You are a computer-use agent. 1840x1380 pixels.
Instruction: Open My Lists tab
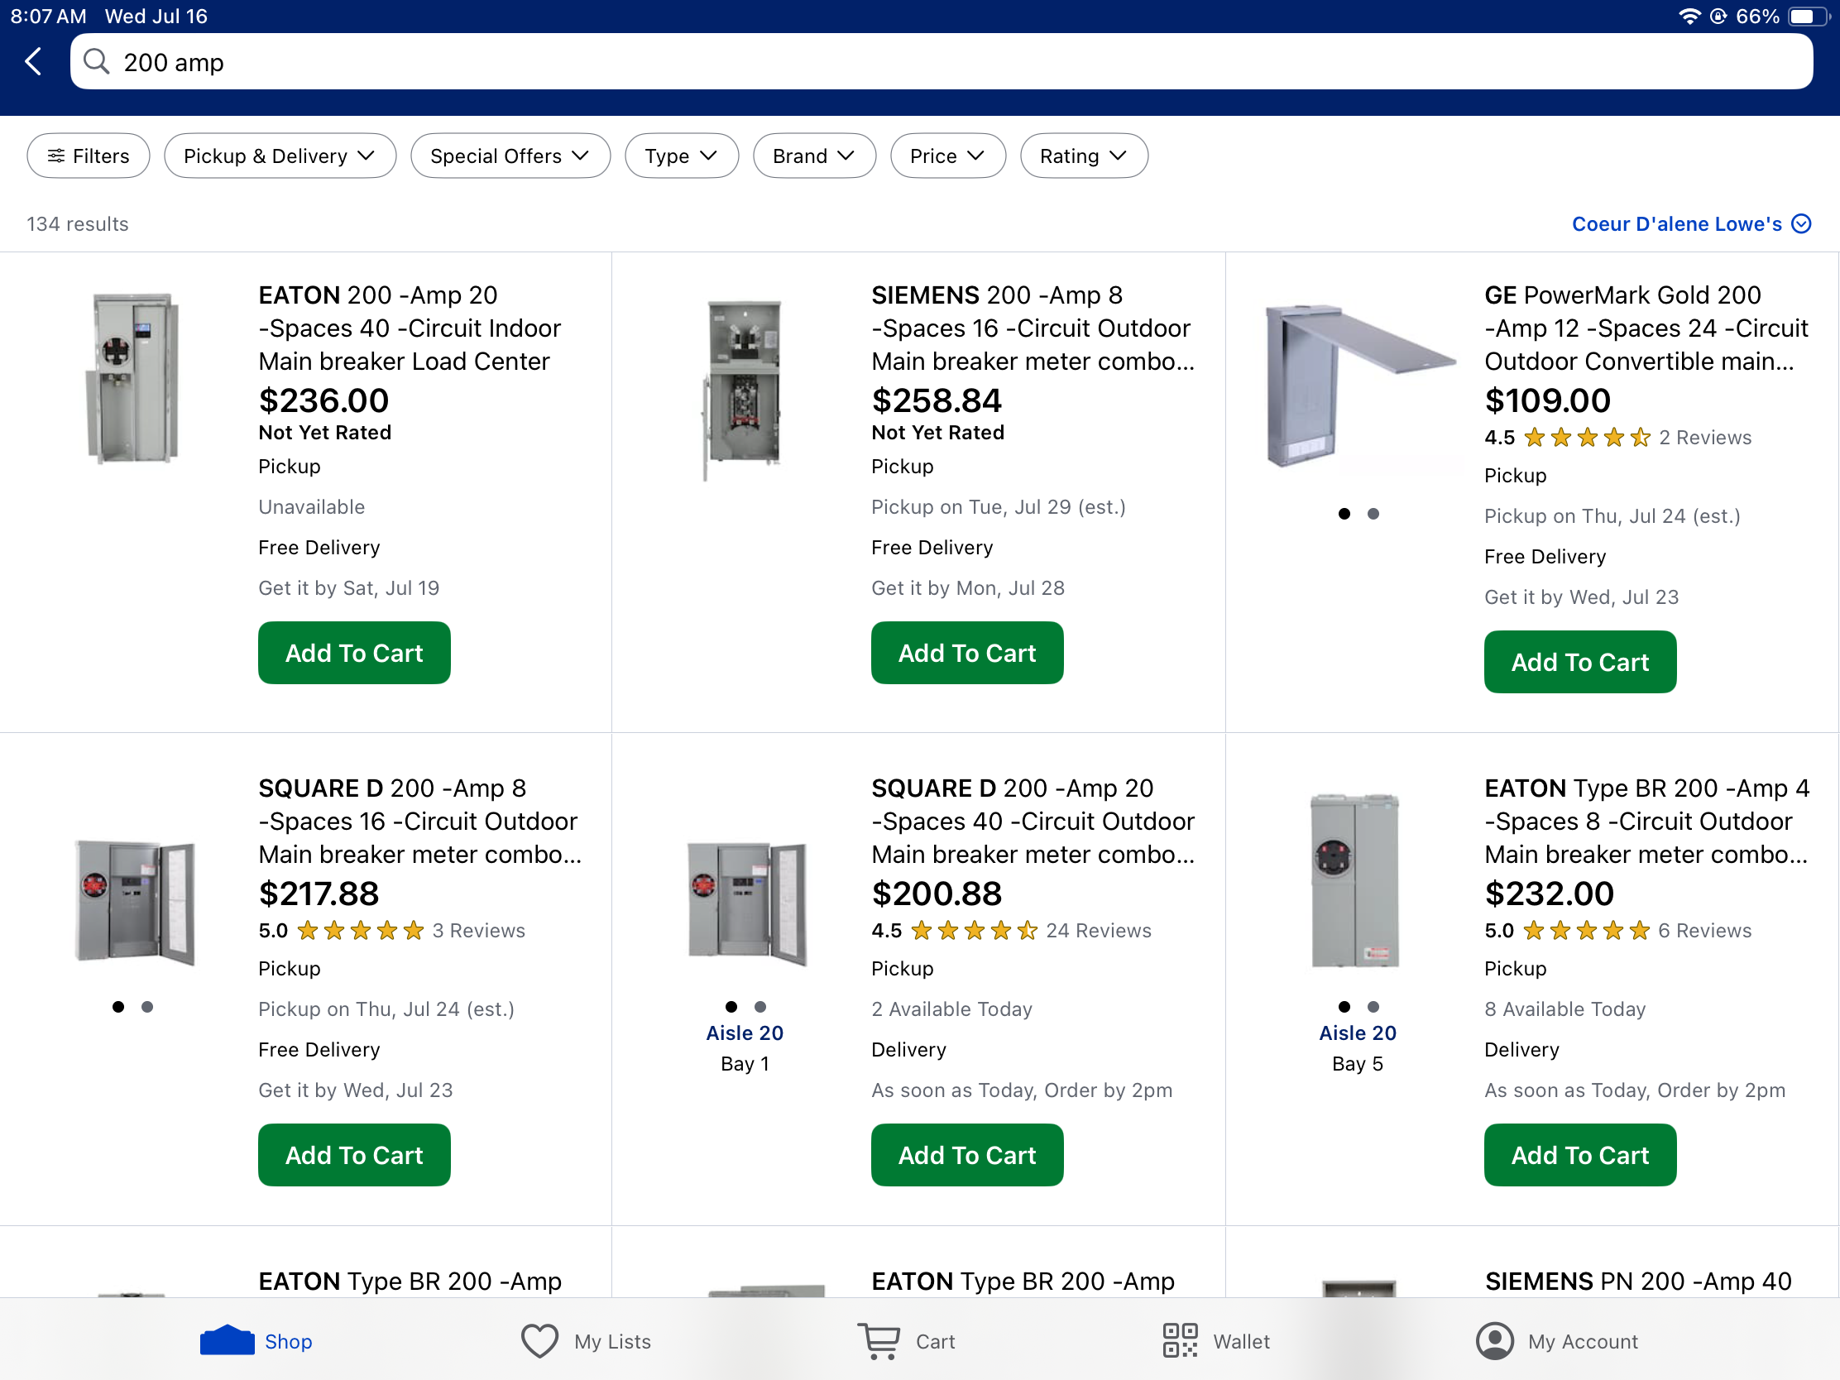click(x=587, y=1341)
